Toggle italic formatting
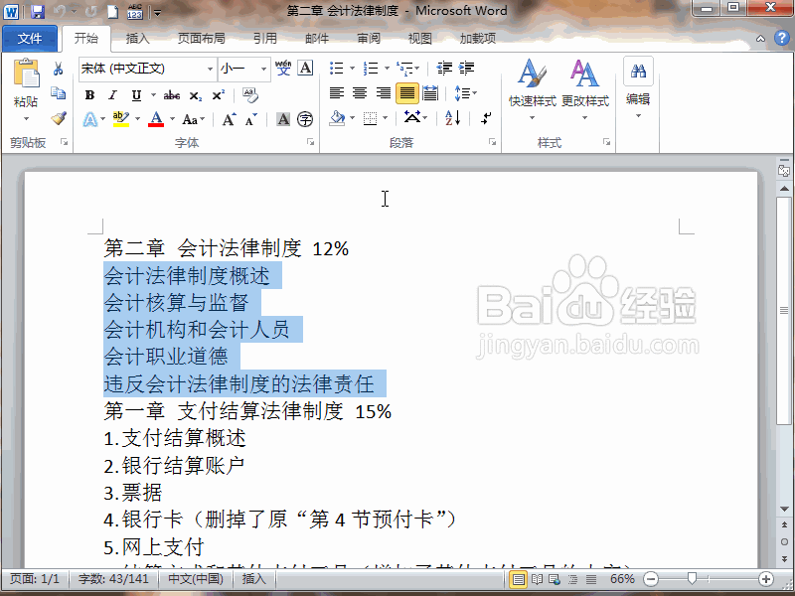 point(112,95)
